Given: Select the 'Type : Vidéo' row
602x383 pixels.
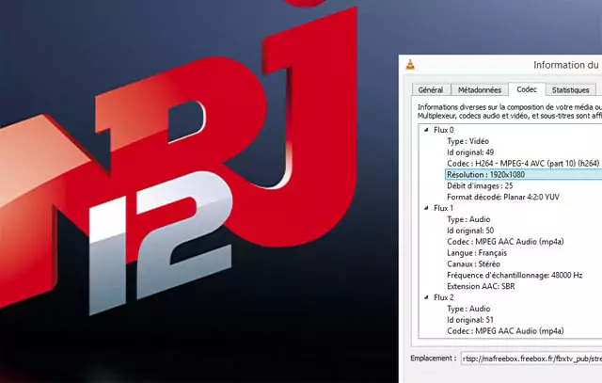Looking at the screenshot, I should pyautogui.click(x=468, y=141).
